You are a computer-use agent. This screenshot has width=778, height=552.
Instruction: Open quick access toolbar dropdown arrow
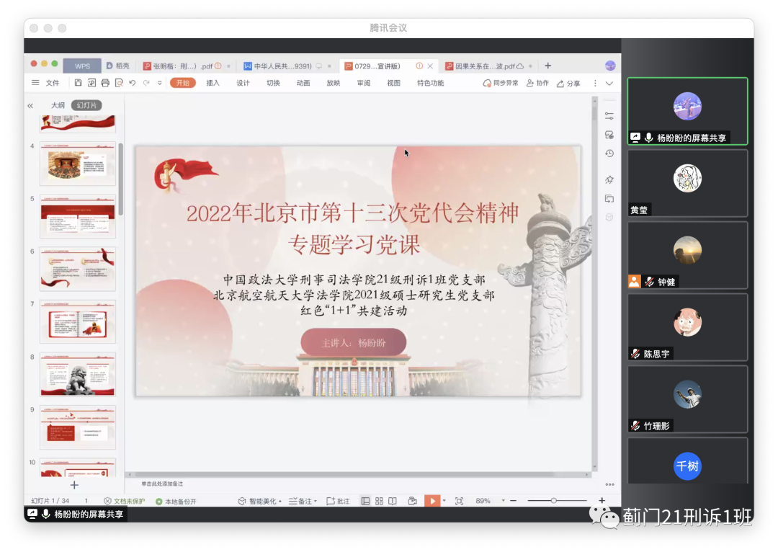(160, 83)
